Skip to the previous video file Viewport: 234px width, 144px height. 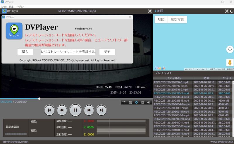tap(49, 110)
